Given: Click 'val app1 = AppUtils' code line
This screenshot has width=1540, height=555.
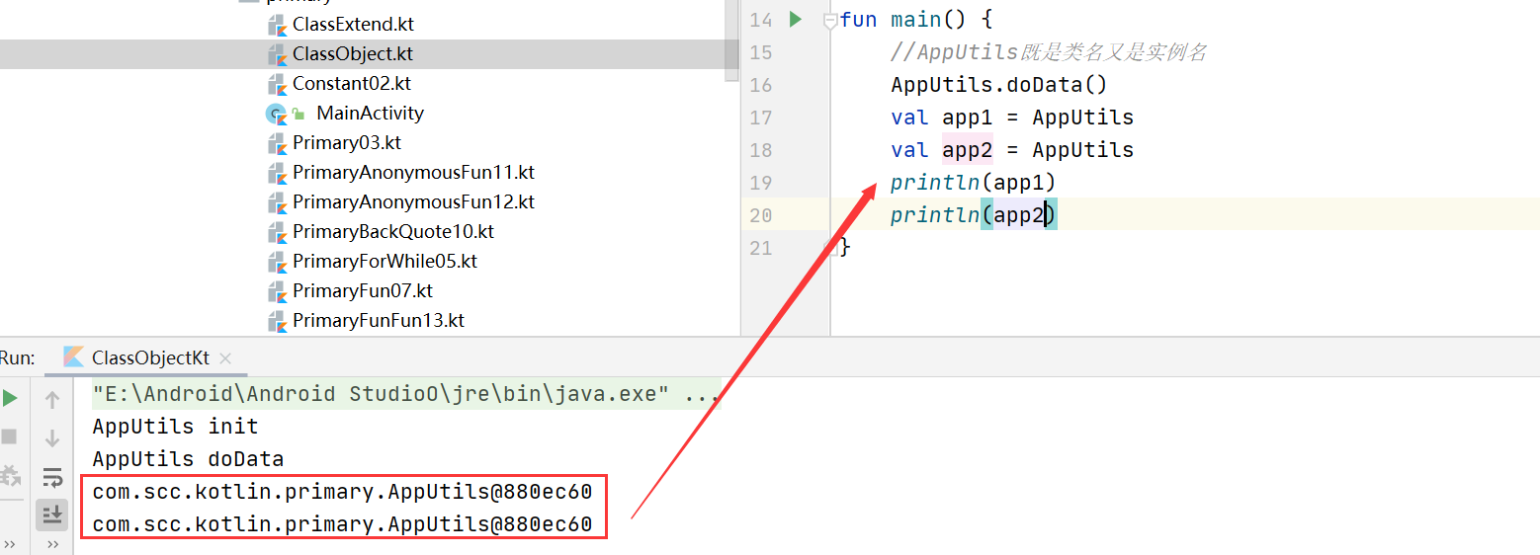Looking at the screenshot, I should [1012, 118].
